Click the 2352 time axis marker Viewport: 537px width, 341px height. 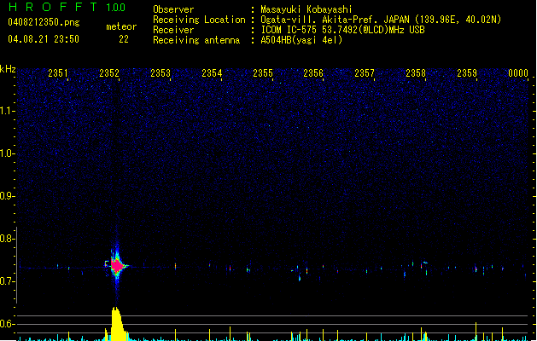109,73
